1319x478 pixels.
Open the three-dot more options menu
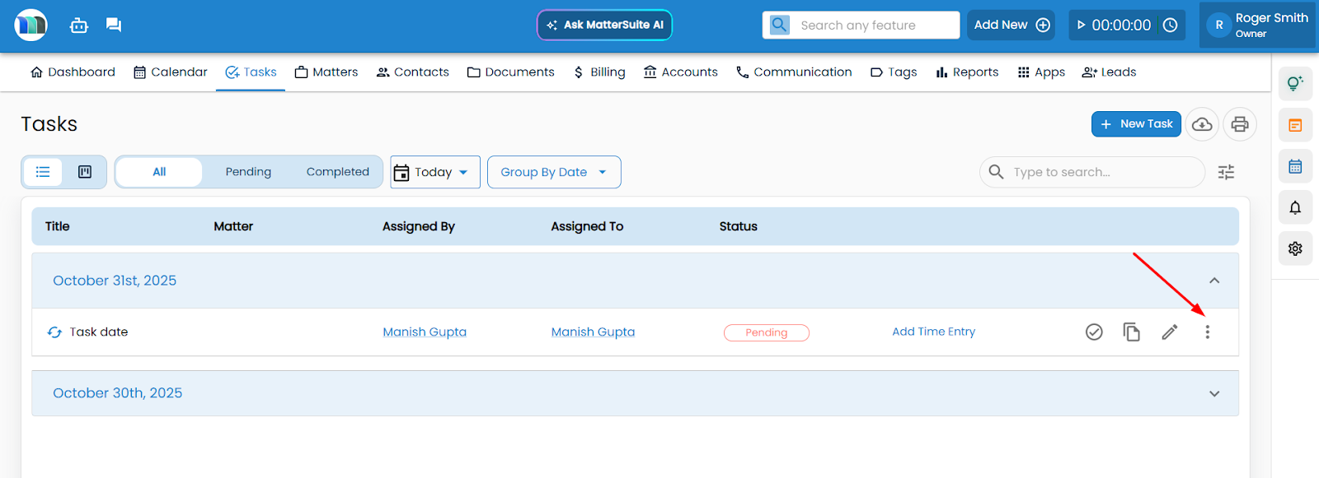click(x=1208, y=332)
